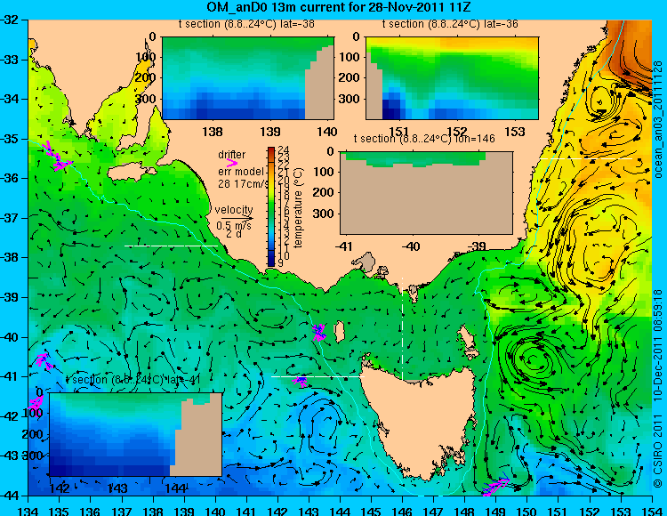Image resolution: width=667 pixels, height=516 pixels.
Task: Click depth label "100" on the lat=-38 section
Action: point(147,58)
